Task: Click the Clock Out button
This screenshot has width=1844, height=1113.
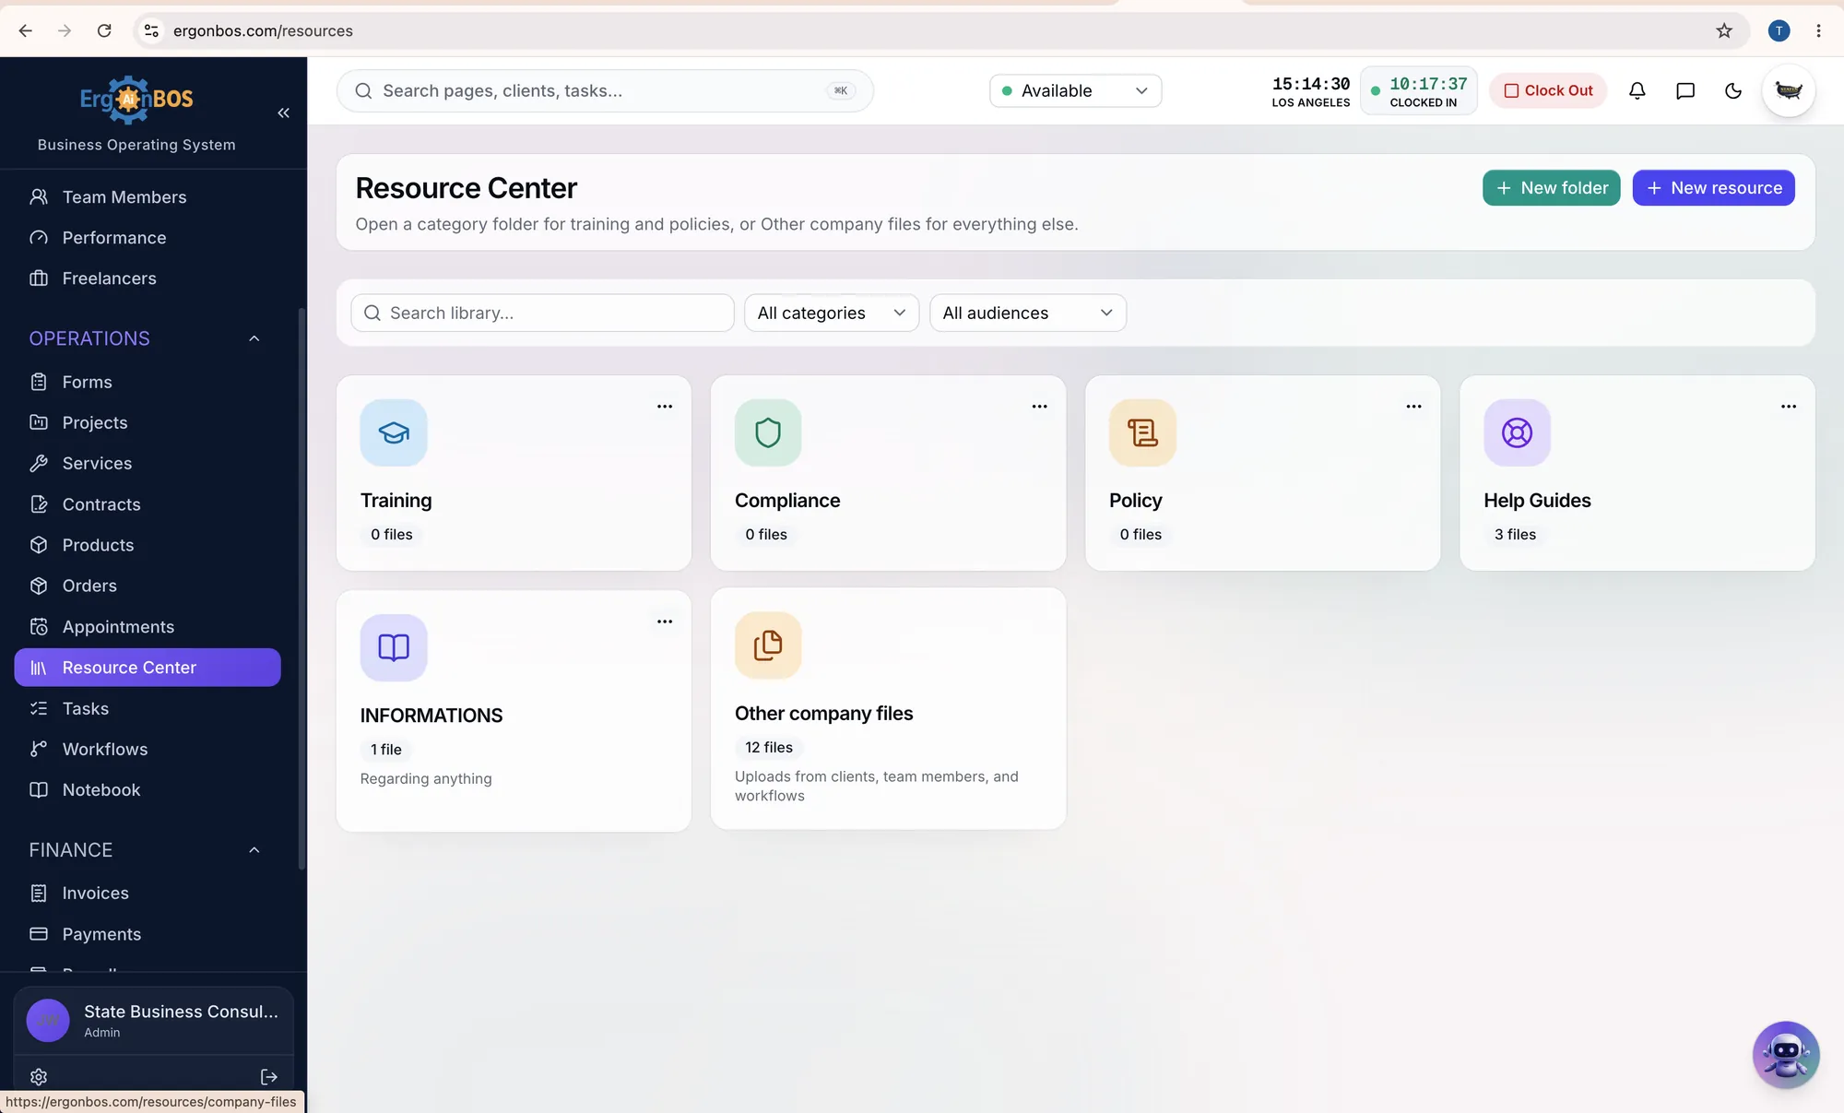Action: [x=1548, y=90]
